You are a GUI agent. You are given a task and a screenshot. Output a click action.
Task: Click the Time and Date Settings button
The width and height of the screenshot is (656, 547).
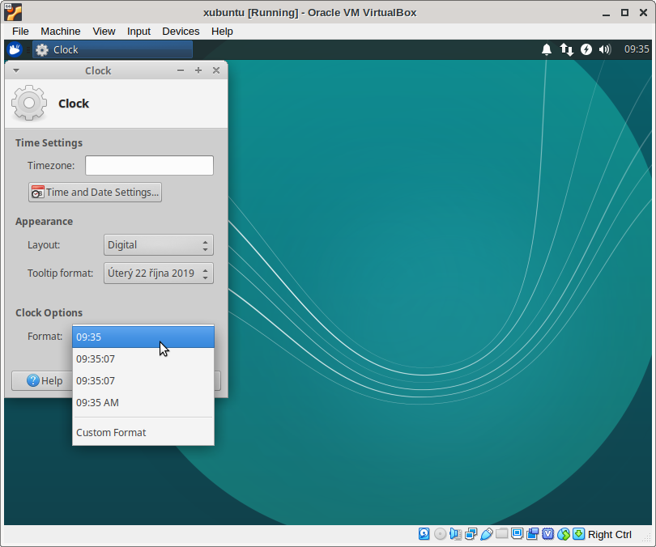[96, 192]
